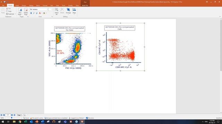Select the Page 1 tab

pos(19,115)
